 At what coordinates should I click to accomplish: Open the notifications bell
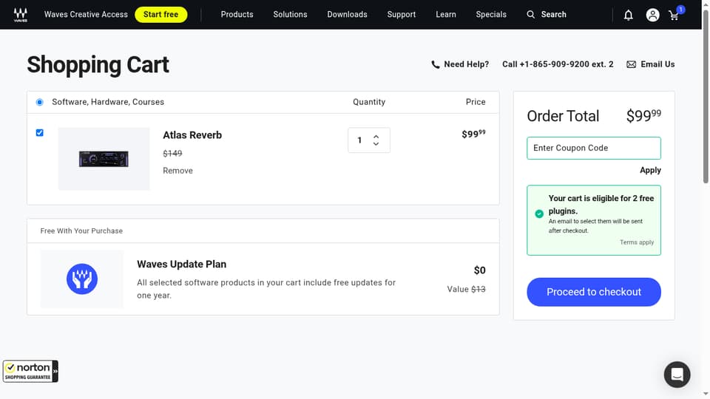pyautogui.click(x=628, y=15)
